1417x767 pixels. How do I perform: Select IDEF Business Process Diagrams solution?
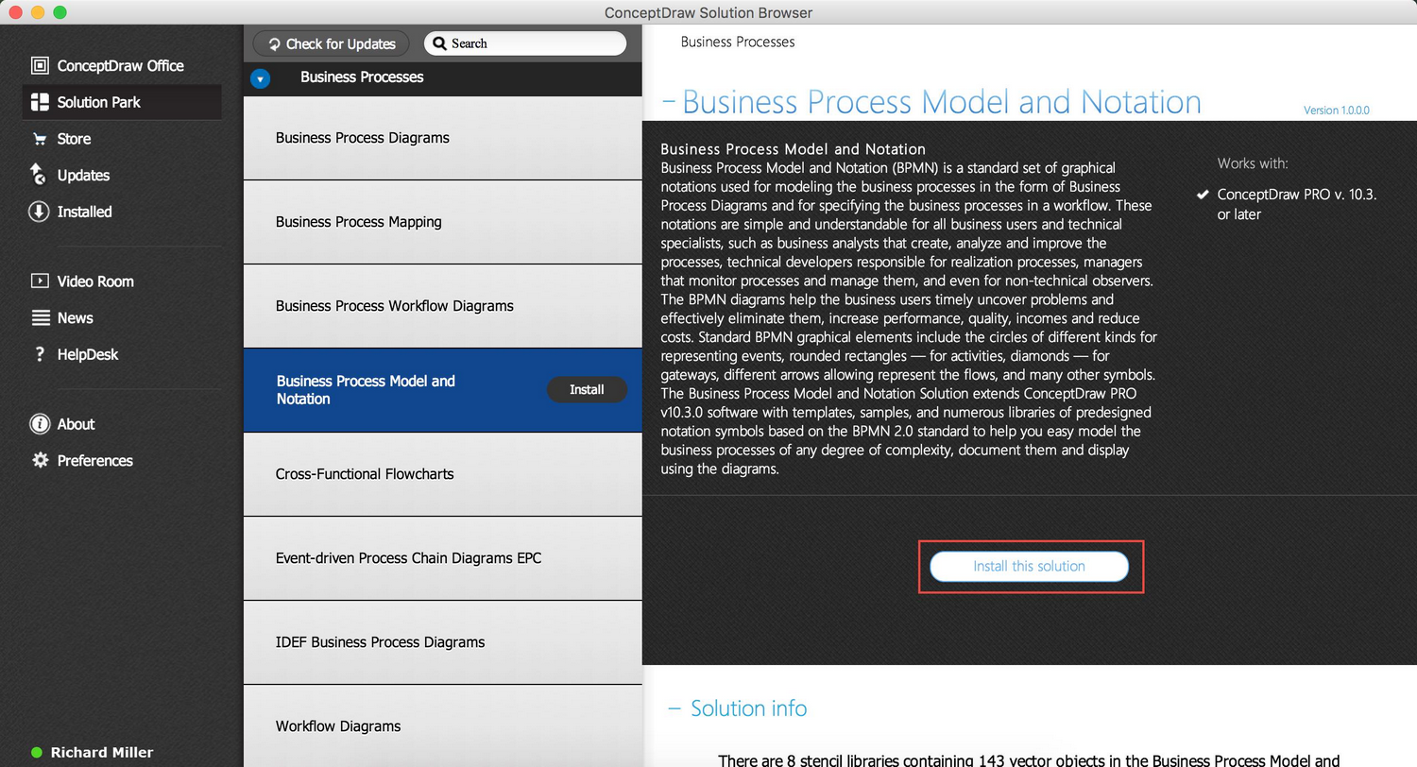443,642
